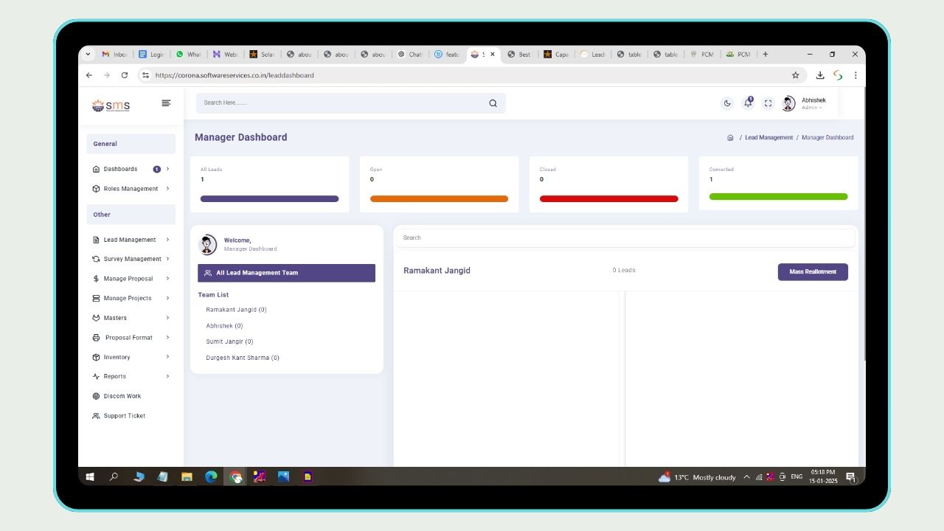The image size is (944, 531).
Task: Click the search magnifier icon in top bar
Action: pos(493,103)
